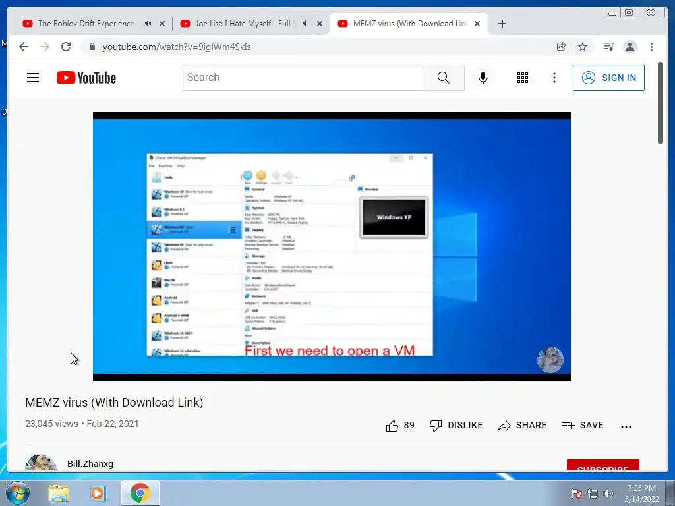675x506 pixels.
Task: Open the Bill.Zhanxg channel link
Action: 90,464
